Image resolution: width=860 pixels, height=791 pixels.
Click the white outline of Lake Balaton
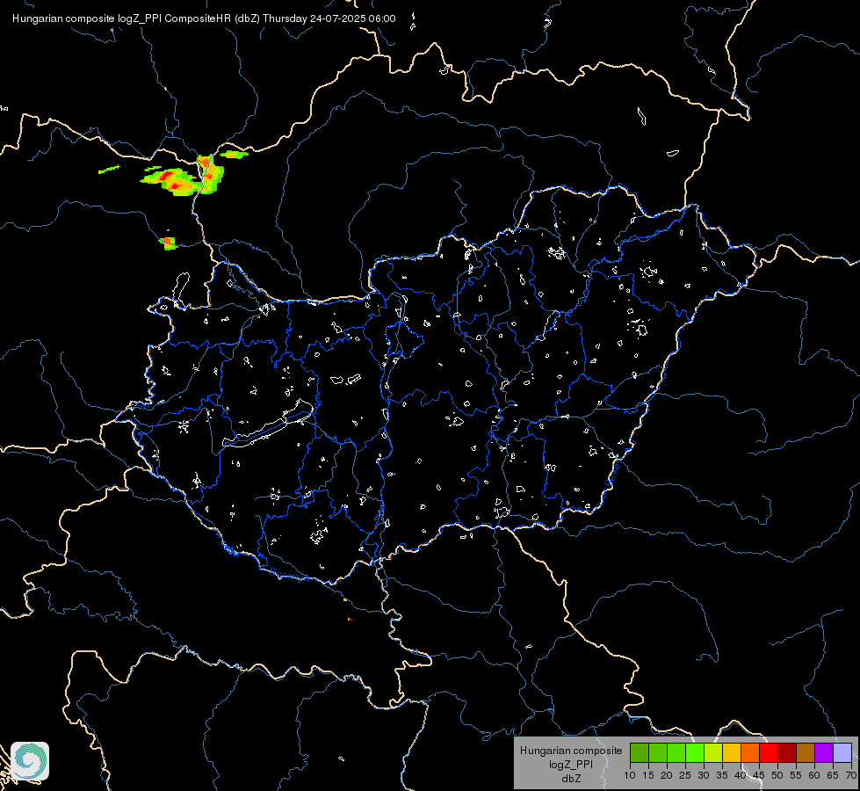click(269, 423)
